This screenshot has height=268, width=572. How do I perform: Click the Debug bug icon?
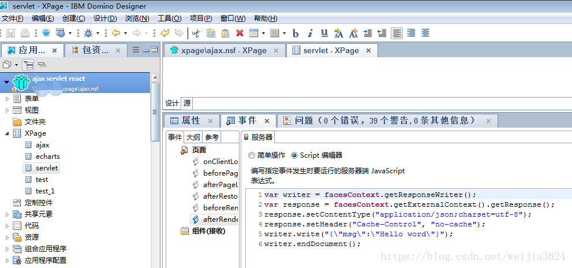pos(88,33)
